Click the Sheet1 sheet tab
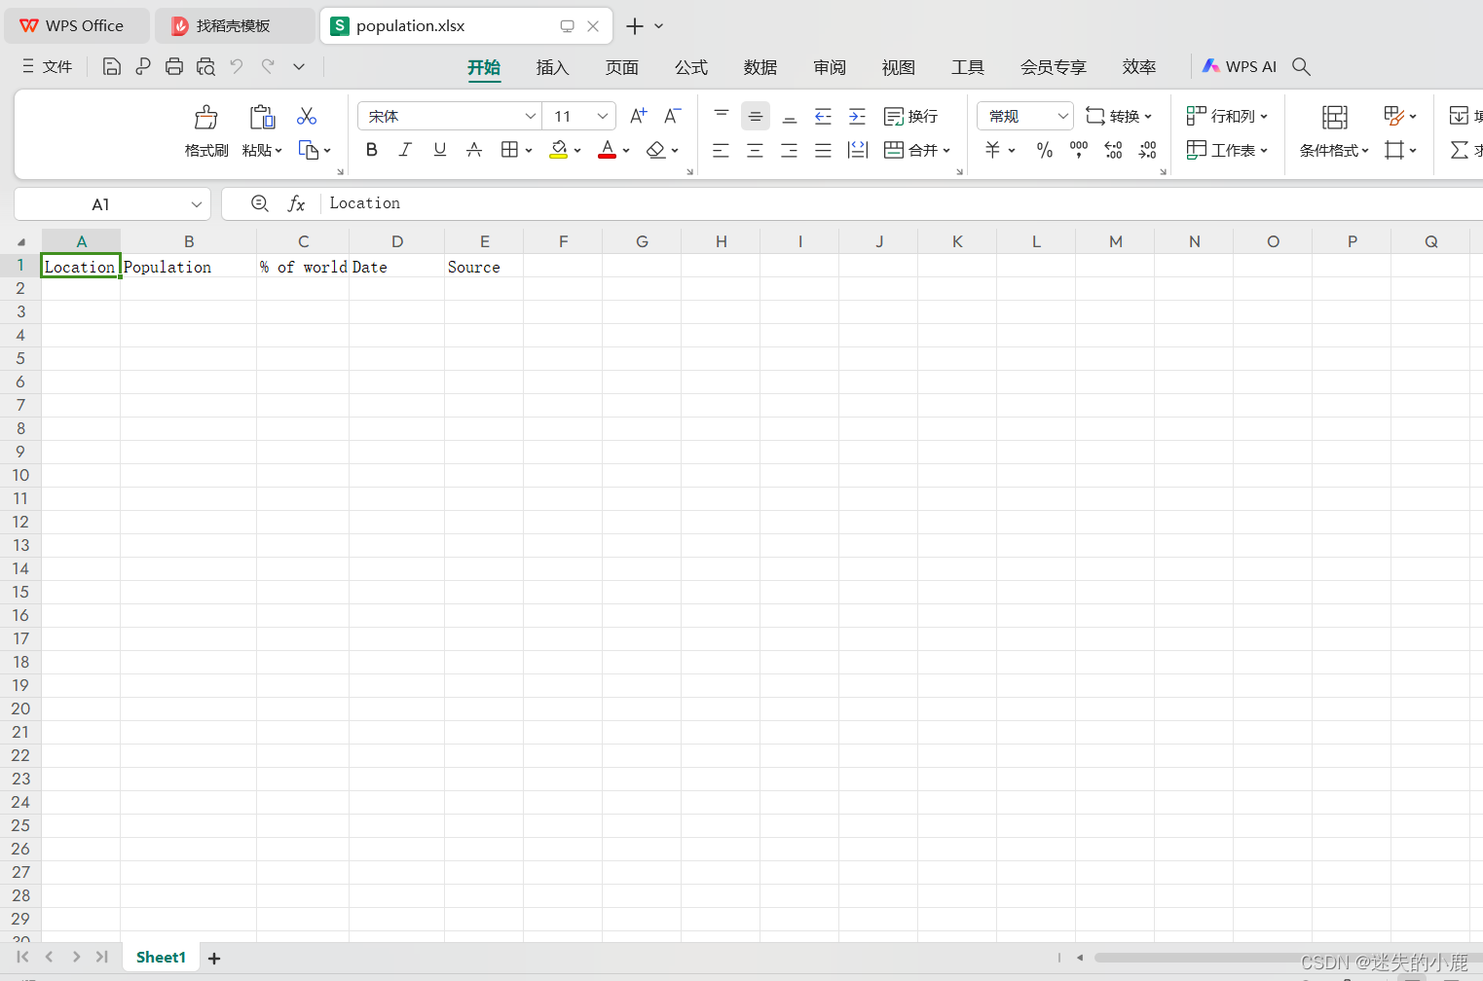 (161, 958)
